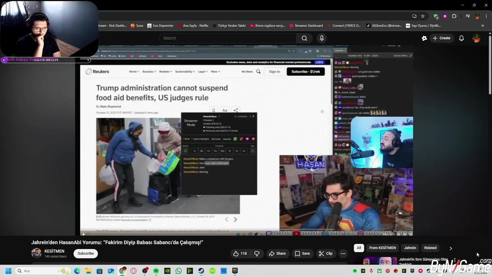The image size is (492, 277).
Task: Open the StresEos TikTok bookmark
Action: pyautogui.click(x=384, y=26)
